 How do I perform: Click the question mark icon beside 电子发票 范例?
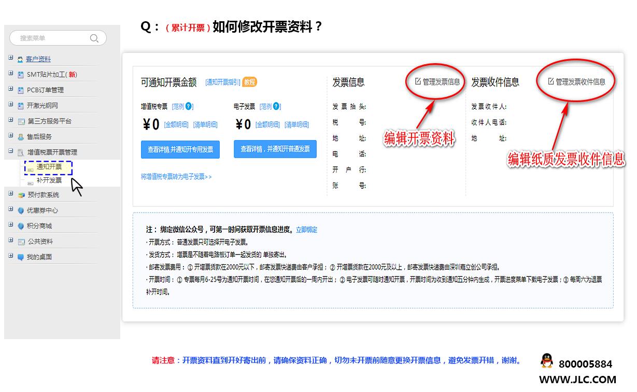point(277,106)
